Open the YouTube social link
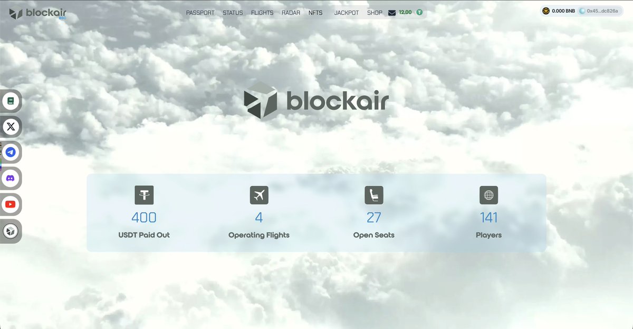Viewport: 633px width, 329px height. coord(11,204)
